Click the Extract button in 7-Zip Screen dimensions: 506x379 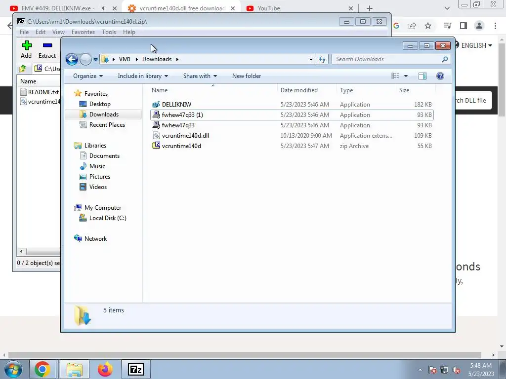click(x=47, y=50)
